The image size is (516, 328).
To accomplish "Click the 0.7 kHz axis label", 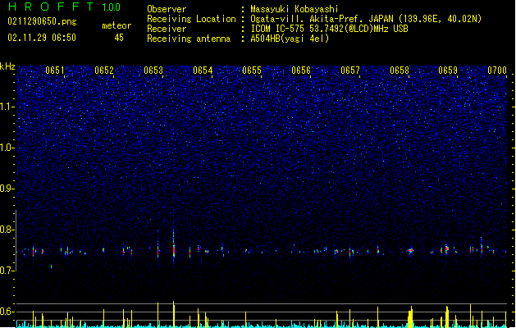I will click(7, 271).
